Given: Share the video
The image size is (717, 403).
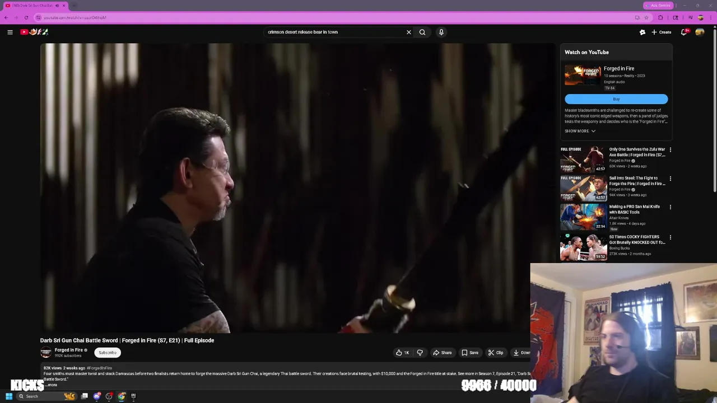Looking at the screenshot, I should point(442,353).
